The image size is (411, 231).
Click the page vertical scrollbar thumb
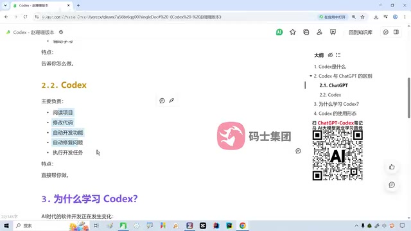409,98
